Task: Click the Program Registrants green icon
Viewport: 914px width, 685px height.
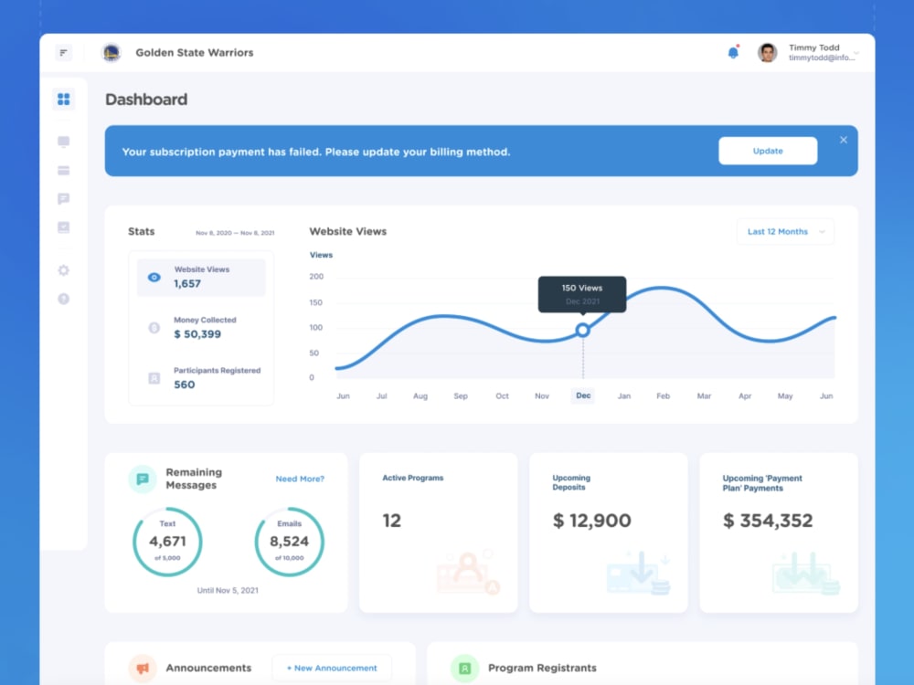Action: pos(464,668)
